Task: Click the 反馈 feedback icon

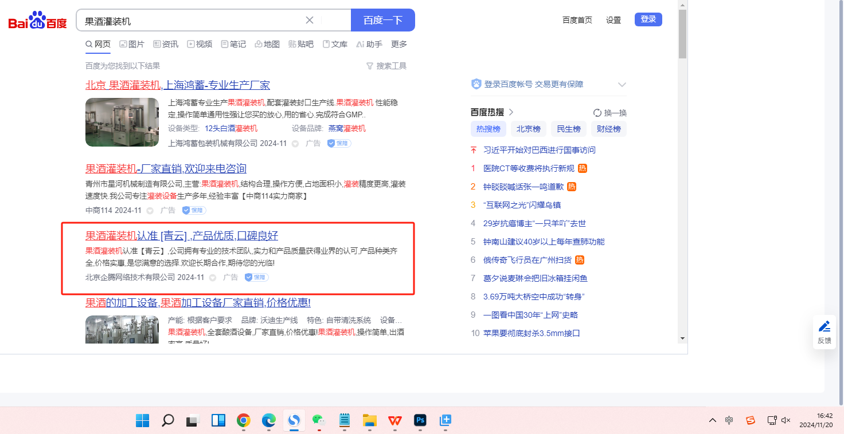Action: (825, 332)
